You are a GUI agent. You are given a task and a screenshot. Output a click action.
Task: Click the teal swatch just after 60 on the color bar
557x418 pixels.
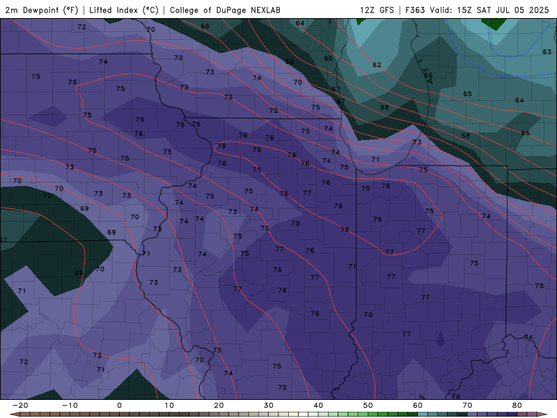(423, 415)
